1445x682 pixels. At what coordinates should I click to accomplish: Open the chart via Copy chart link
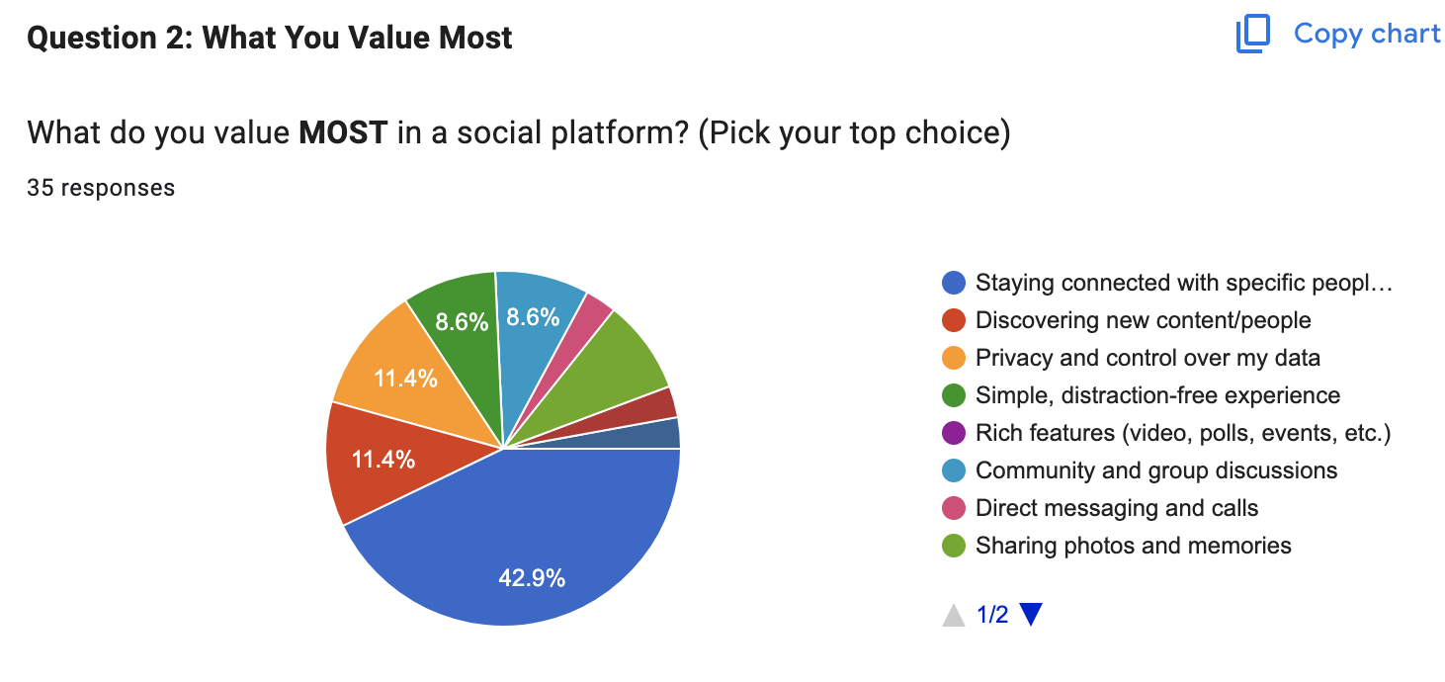pyautogui.click(x=1366, y=33)
